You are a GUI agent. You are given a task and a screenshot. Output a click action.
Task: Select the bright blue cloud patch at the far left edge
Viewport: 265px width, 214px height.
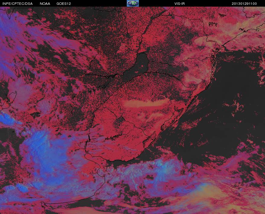coord(8,118)
